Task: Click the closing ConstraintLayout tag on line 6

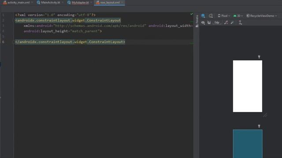Action: [70, 42]
